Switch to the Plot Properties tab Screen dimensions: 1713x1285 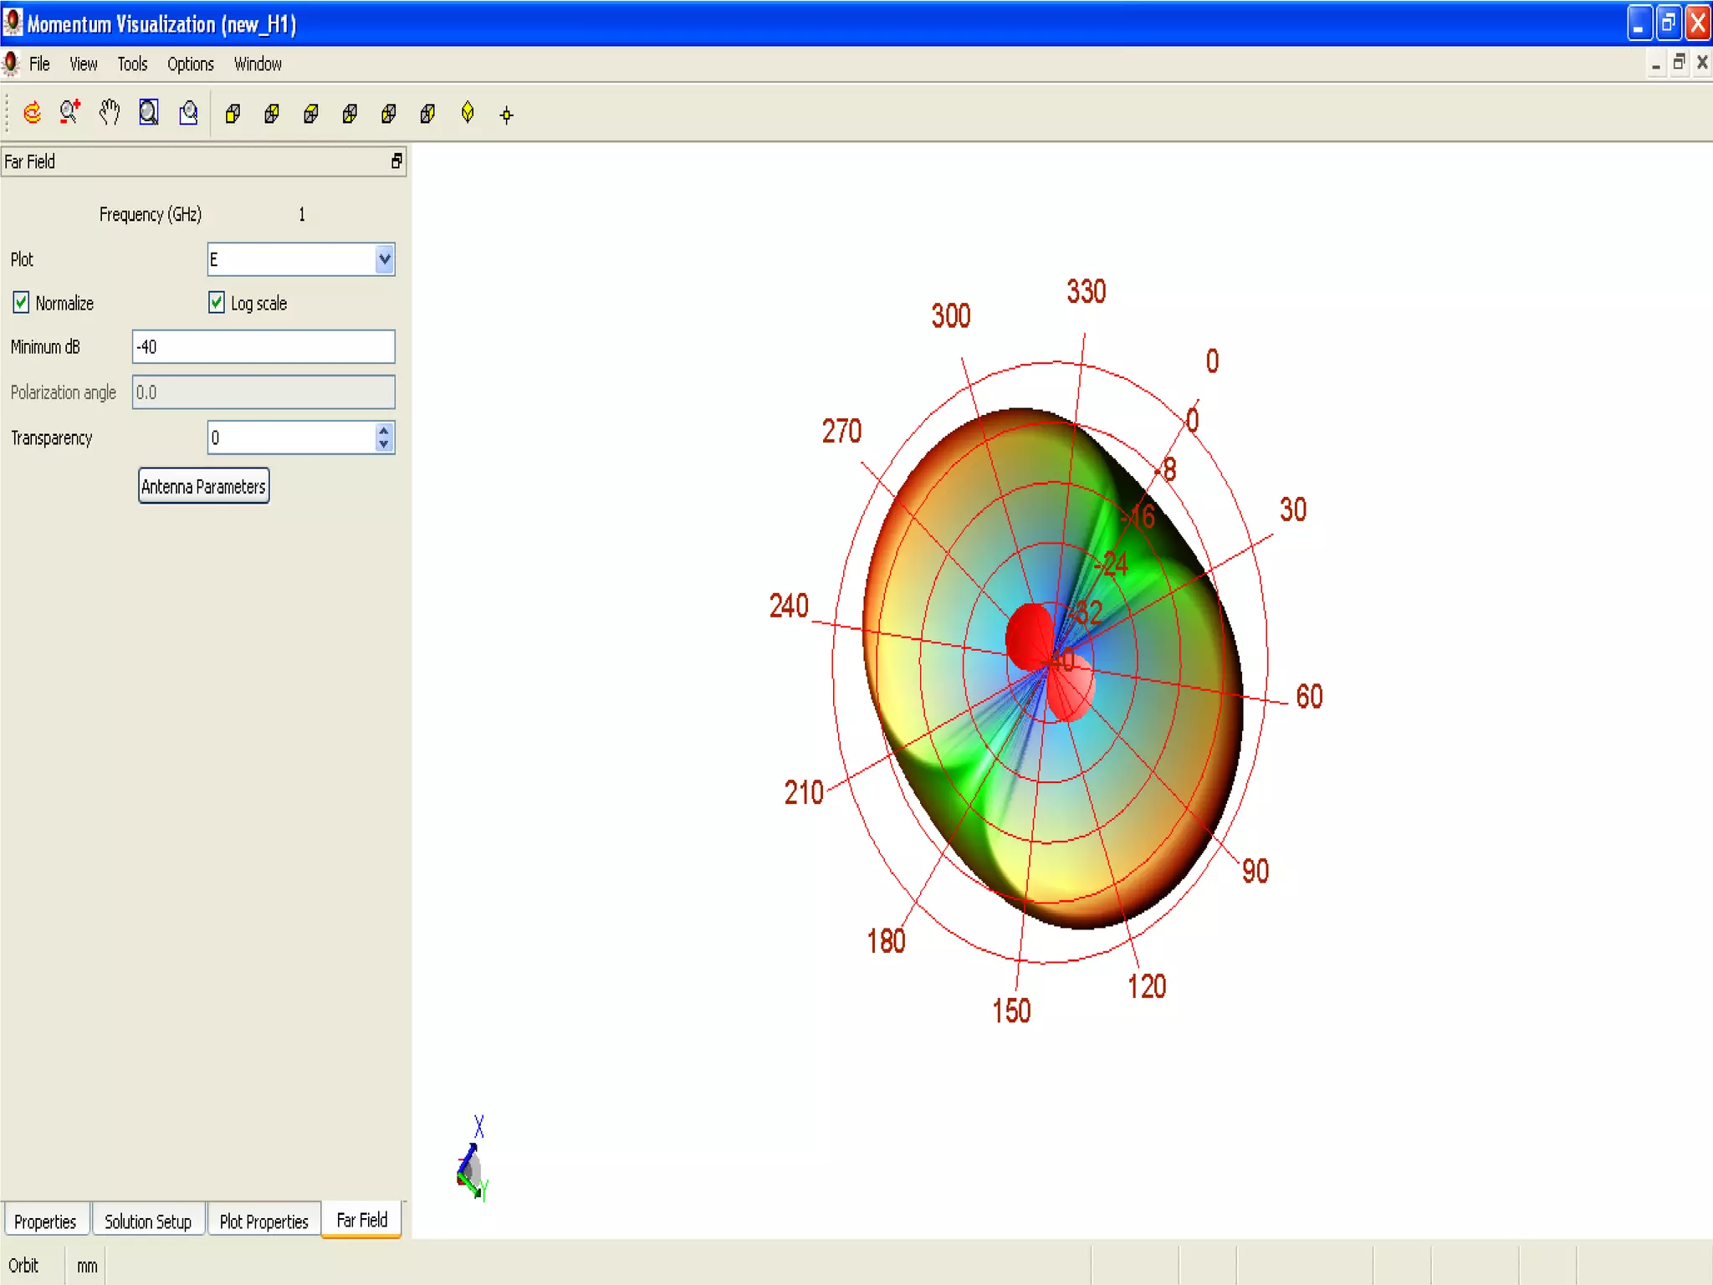pos(263,1221)
